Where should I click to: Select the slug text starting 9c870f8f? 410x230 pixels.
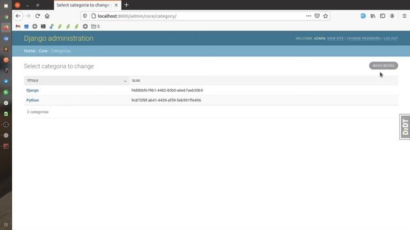(166, 100)
